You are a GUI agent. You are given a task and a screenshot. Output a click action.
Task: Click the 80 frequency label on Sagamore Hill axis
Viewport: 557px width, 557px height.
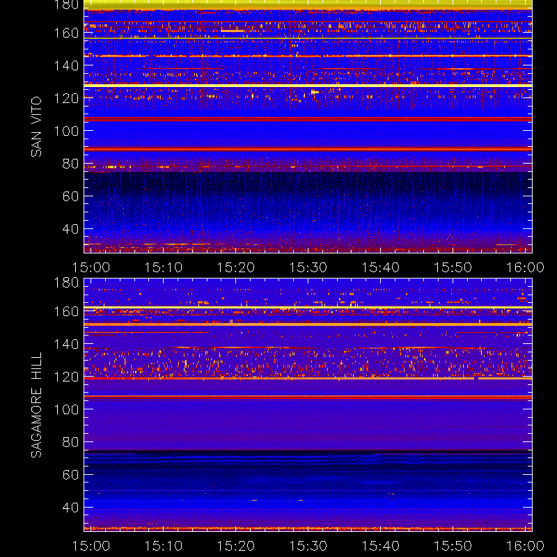point(70,442)
